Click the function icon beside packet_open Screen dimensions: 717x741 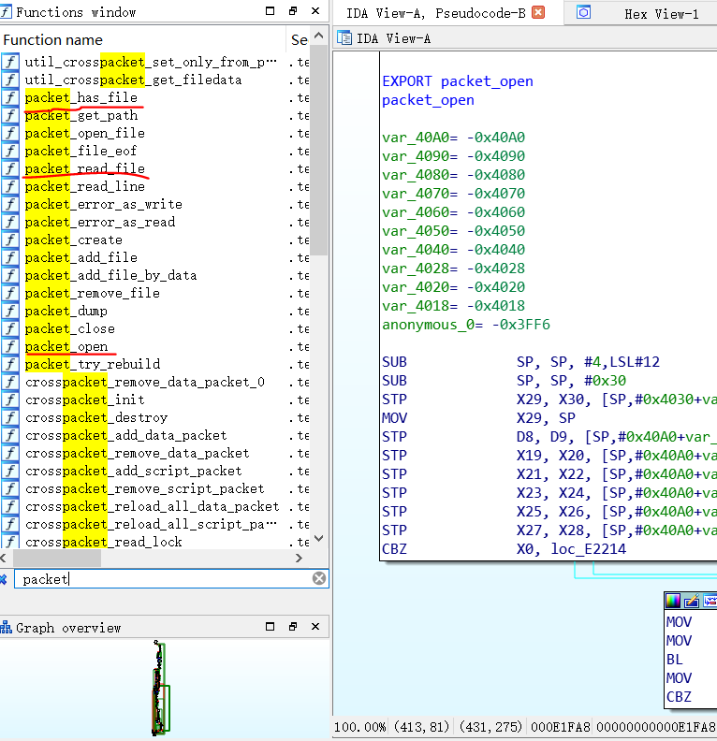10,347
